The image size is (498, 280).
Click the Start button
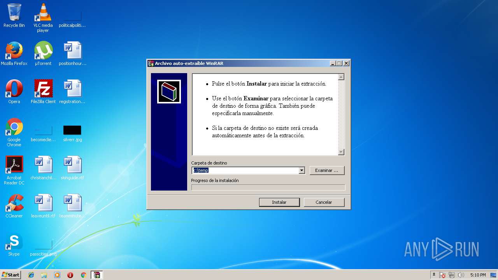click(11, 275)
